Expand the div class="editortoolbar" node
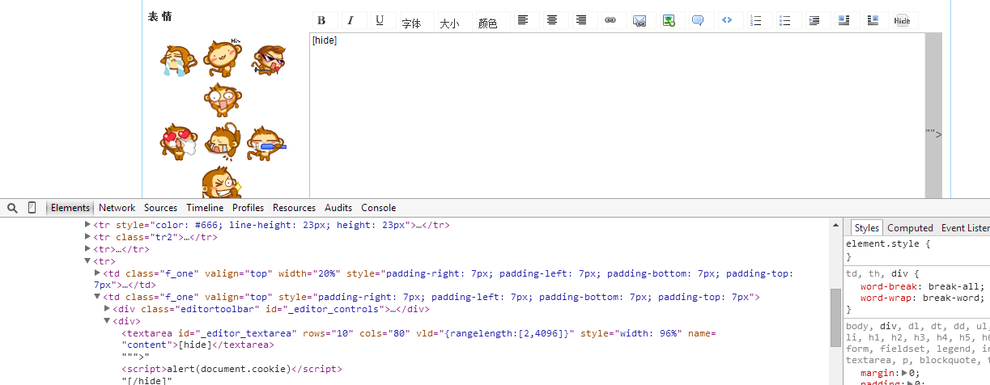The height and width of the screenshot is (385, 990). tap(108, 309)
